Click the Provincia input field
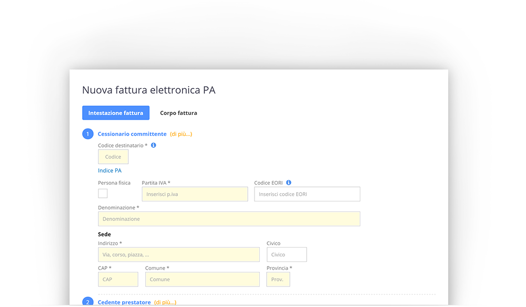This screenshot has width=526, height=307. (278, 279)
